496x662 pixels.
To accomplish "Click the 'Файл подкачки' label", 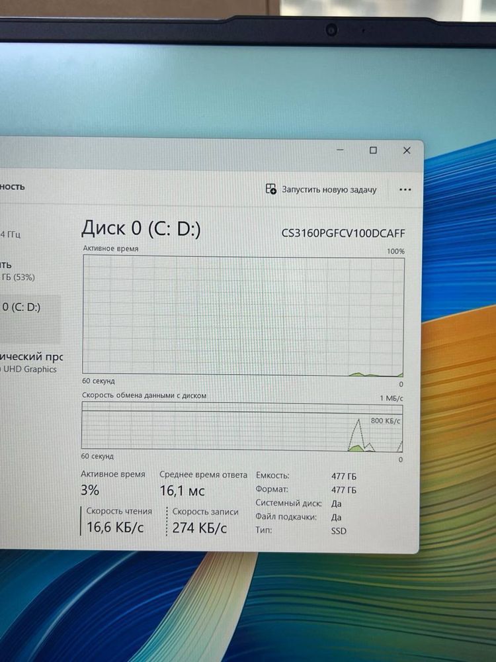I will (286, 517).
